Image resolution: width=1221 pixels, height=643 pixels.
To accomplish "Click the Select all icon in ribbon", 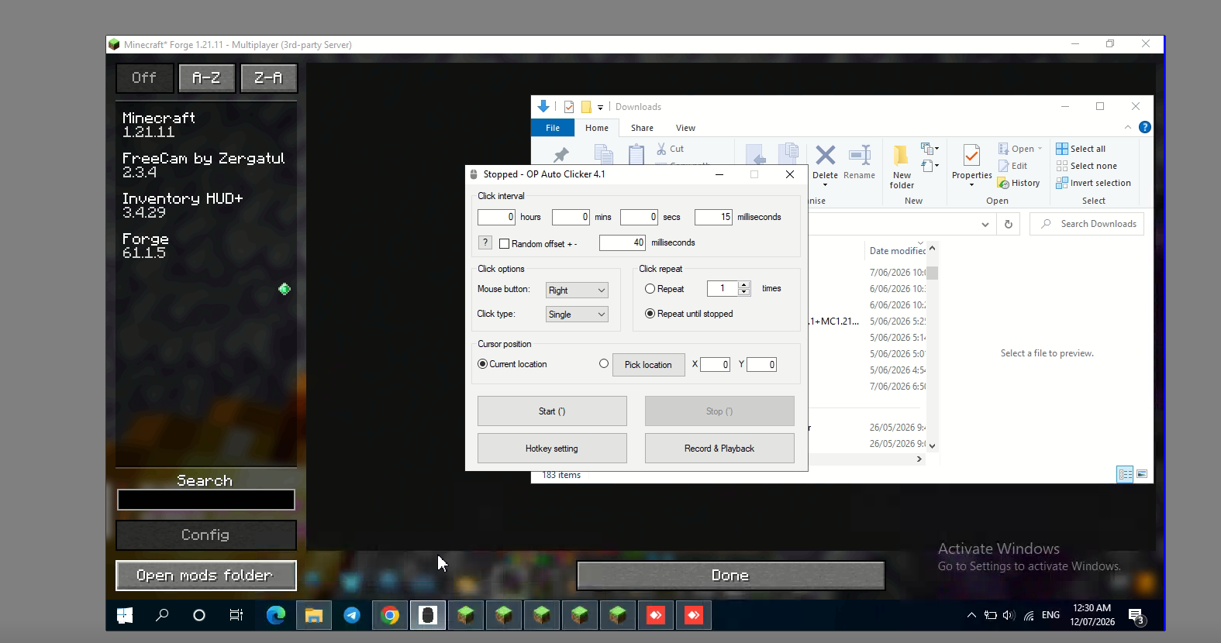I will click(1062, 149).
